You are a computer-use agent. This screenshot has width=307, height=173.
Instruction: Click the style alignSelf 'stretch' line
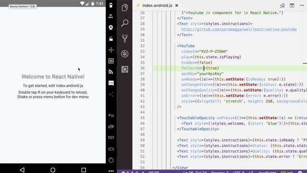pos(244,101)
